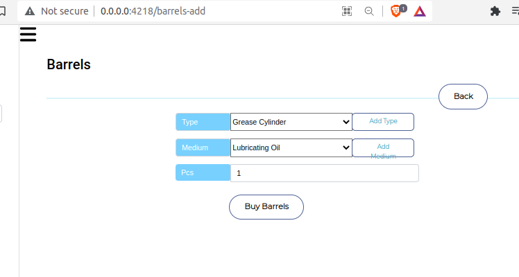Click the blue Type label
Screen dimensions: 519x277
coord(203,122)
